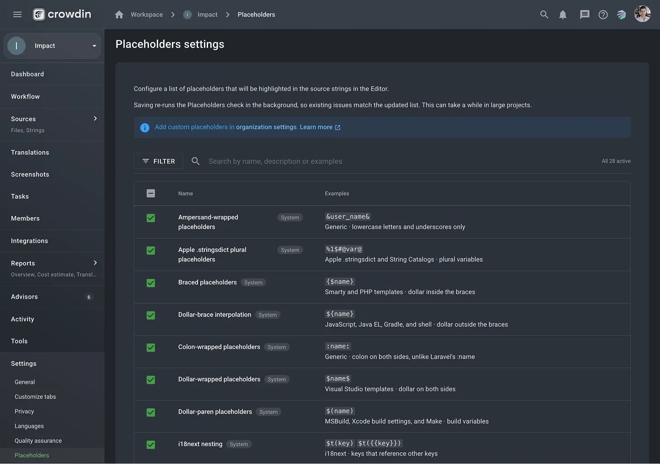Image resolution: width=660 pixels, height=464 pixels.
Task: Go to home via house icon
Action: click(x=119, y=15)
